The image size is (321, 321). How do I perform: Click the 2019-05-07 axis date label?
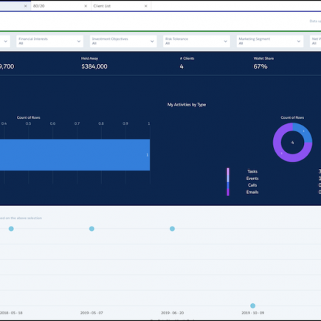(x=92, y=313)
